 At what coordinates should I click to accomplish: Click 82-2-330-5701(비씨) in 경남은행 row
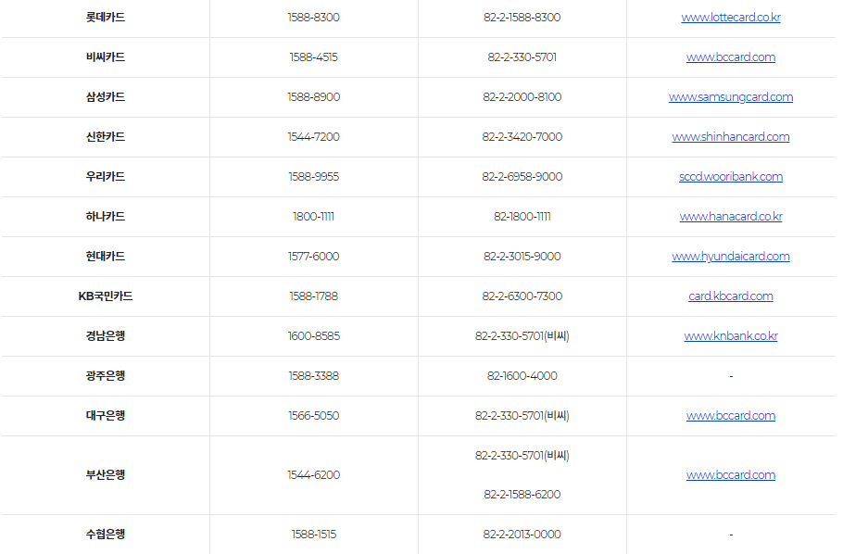pyautogui.click(x=522, y=335)
